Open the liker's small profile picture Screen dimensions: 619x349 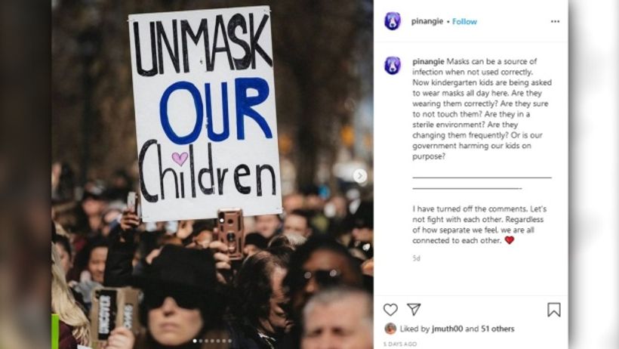pyautogui.click(x=390, y=329)
